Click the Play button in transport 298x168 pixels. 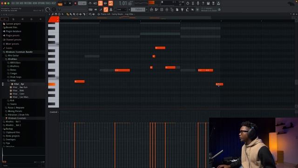click(65, 3)
